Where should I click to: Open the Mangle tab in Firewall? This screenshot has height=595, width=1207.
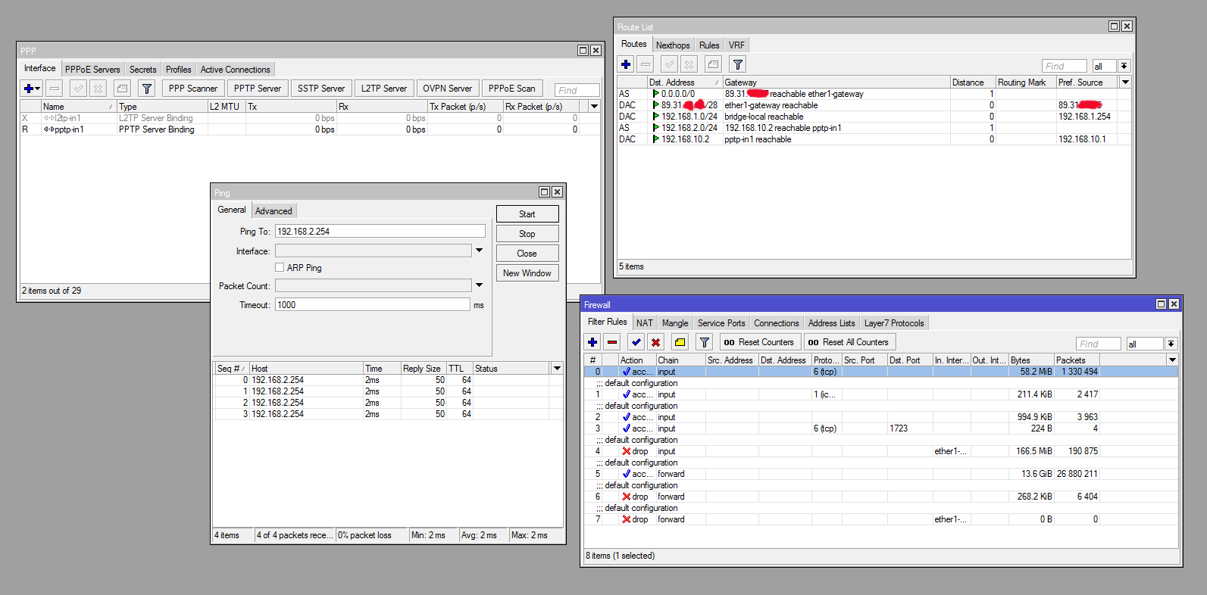point(675,322)
